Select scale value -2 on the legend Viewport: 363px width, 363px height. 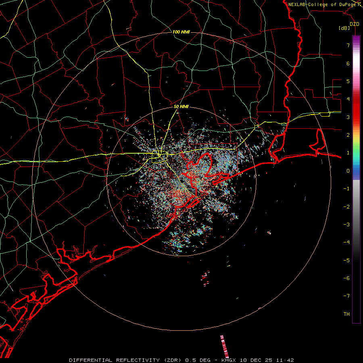346,207
